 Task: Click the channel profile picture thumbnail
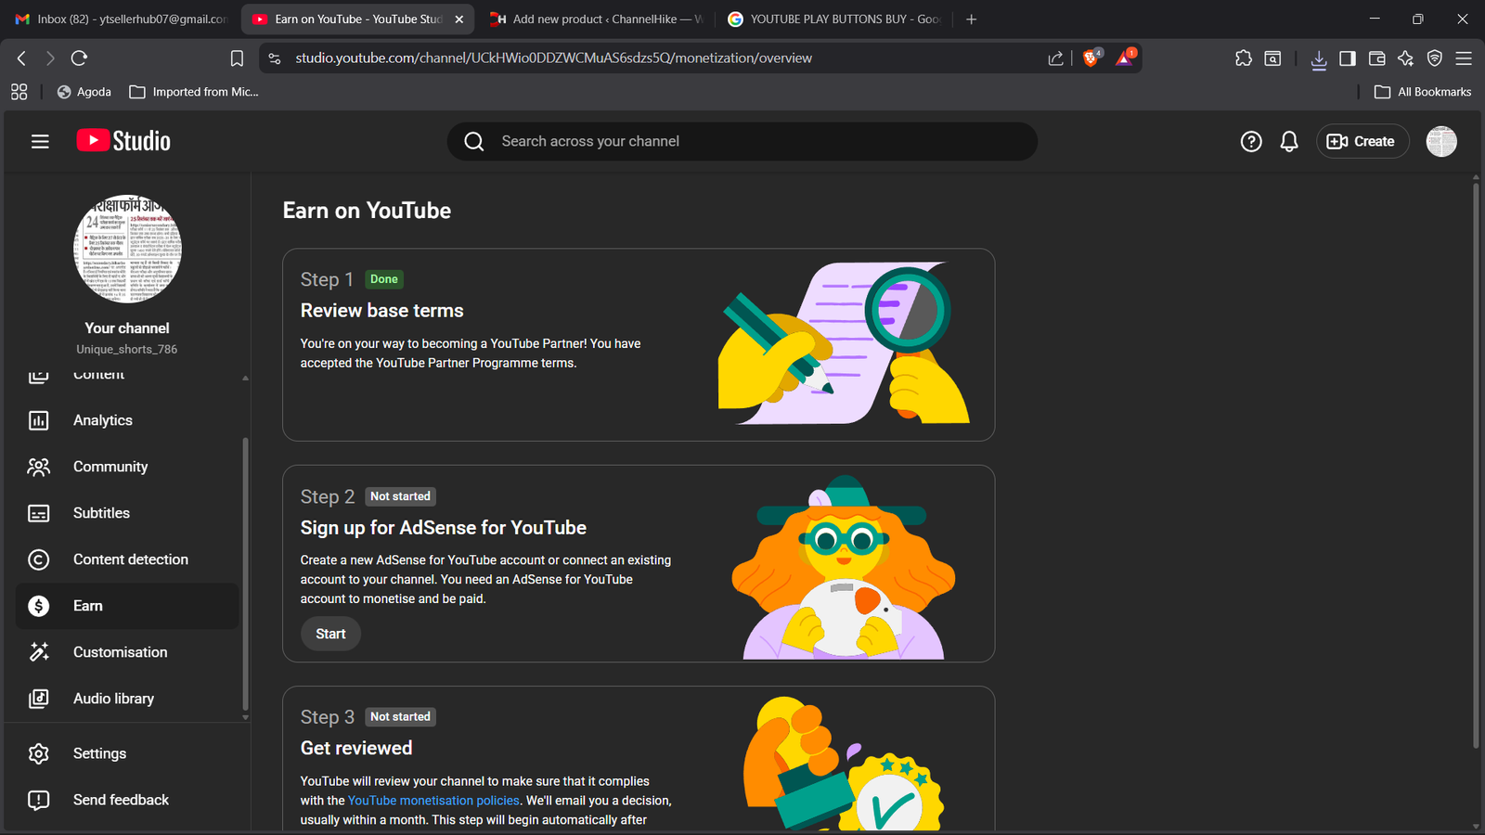[127, 249]
